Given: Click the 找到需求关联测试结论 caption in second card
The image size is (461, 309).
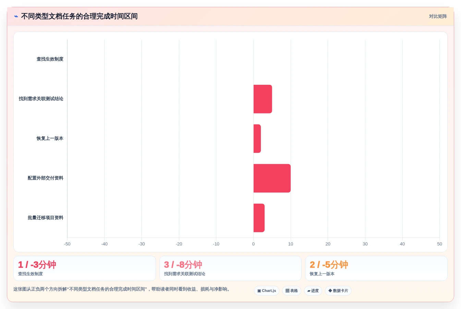Looking at the screenshot, I should coord(184,274).
